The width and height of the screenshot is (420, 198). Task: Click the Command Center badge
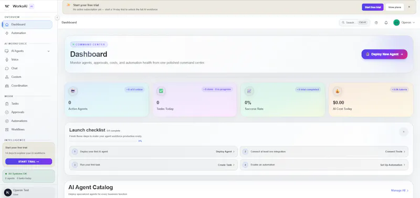(89, 45)
